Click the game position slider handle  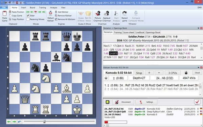point(44,122)
